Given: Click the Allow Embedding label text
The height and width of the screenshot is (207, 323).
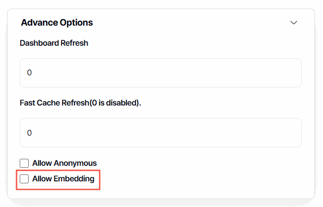Looking at the screenshot, I should 63,179.
